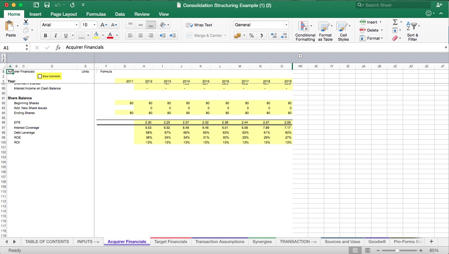The image size is (449, 254).
Task: Add a new worksheet with the plus button
Action: (431, 241)
